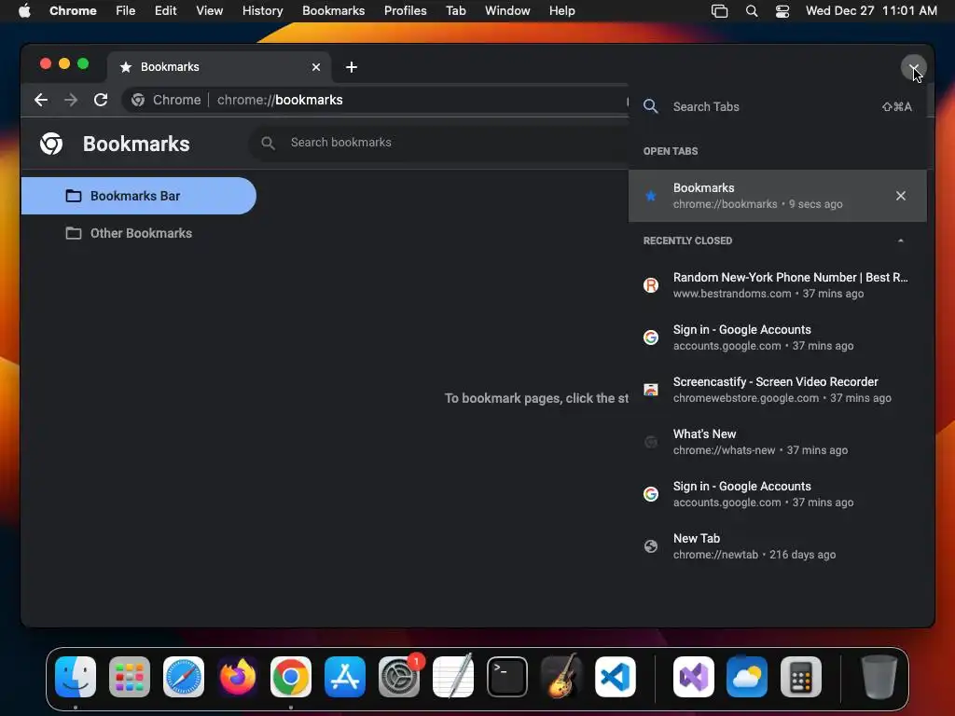Open the Profiles menu
The image size is (955, 716).
(405, 11)
